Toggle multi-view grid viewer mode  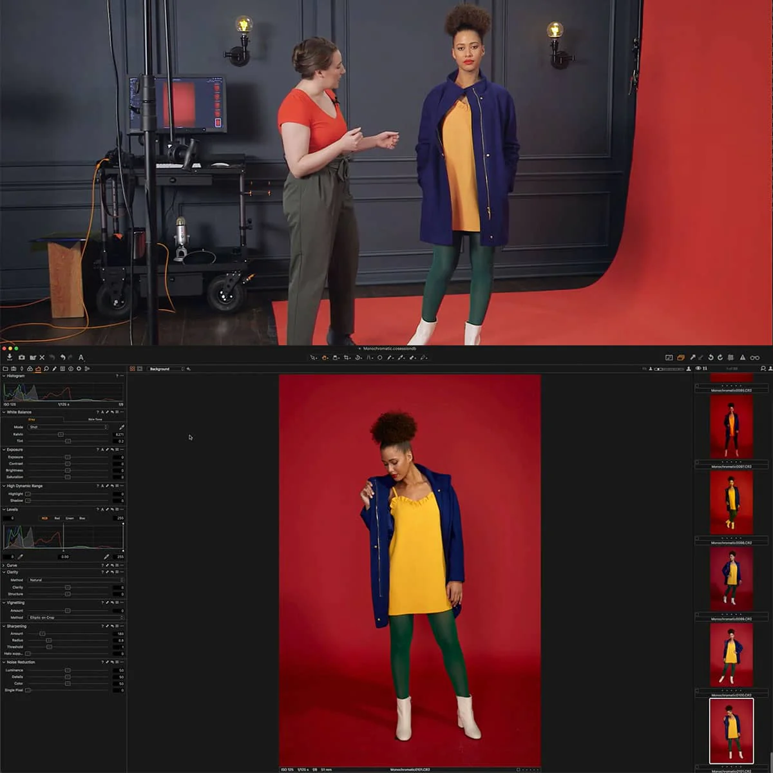click(132, 369)
